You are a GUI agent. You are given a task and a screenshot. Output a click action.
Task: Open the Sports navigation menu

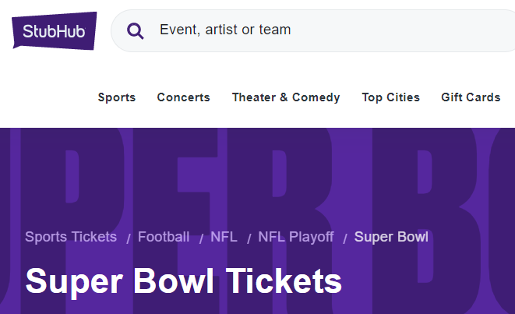coord(117,97)
